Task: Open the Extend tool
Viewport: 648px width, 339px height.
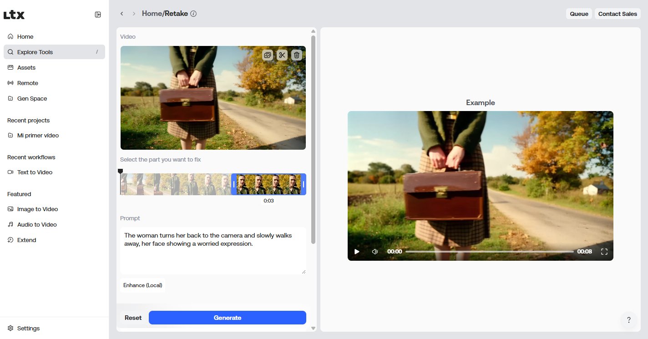Action: pyautogui.click(x=54, y=240)
